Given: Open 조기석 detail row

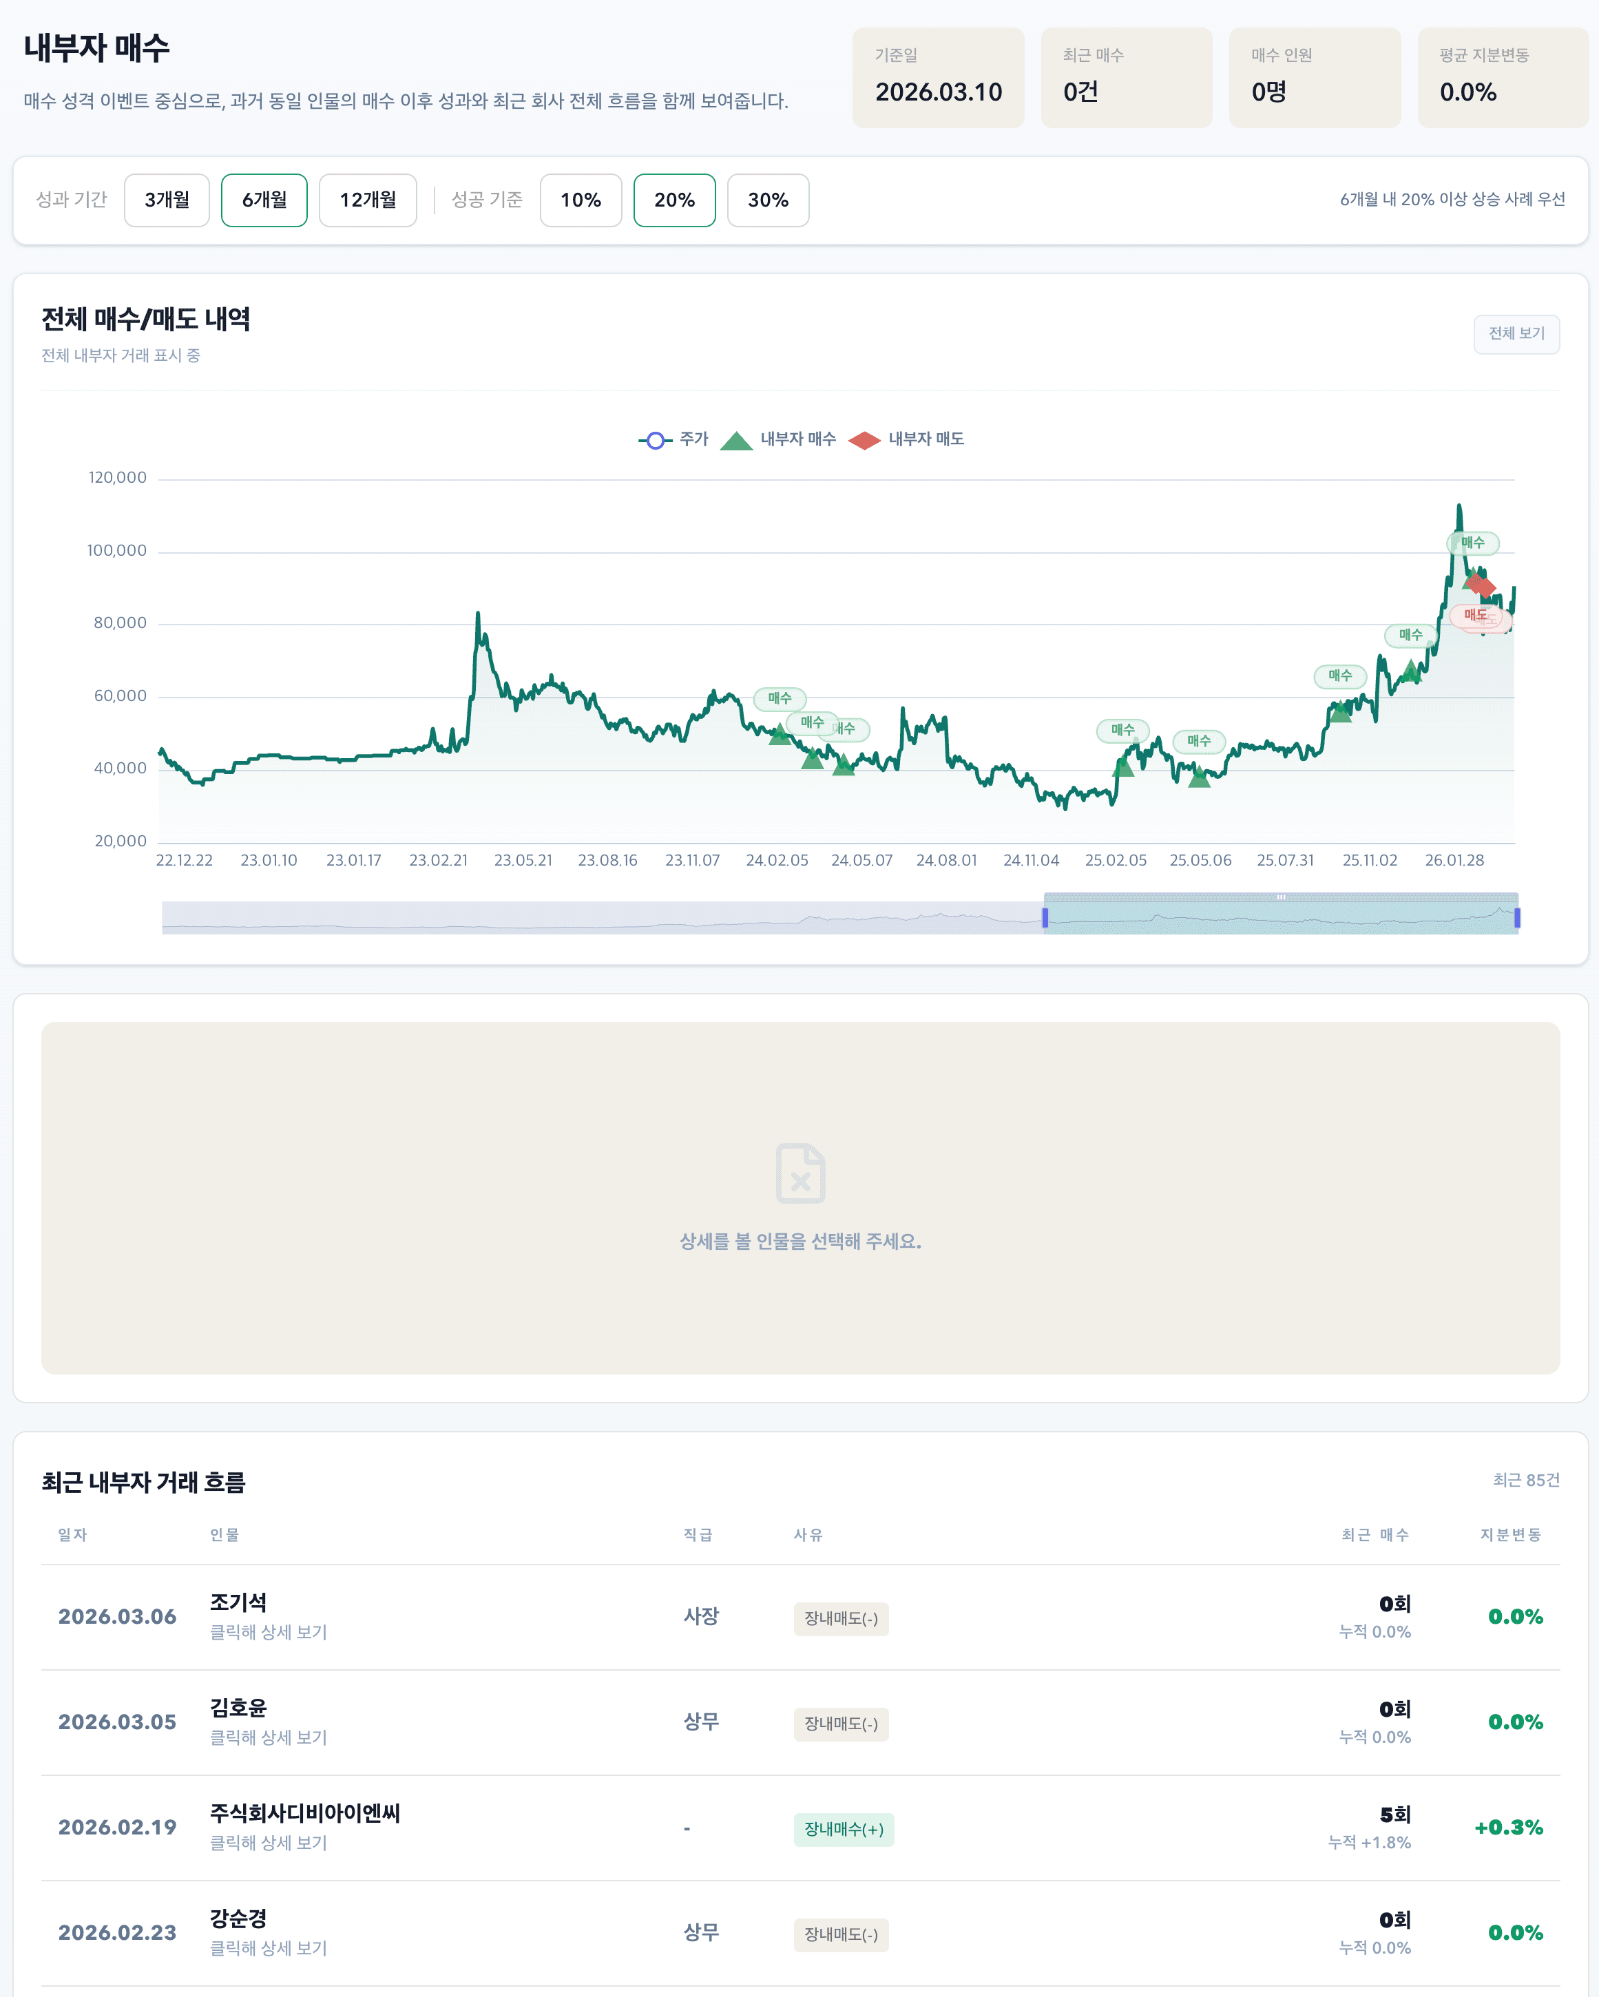Looking at the screenshot, I should click(238, 1602).
